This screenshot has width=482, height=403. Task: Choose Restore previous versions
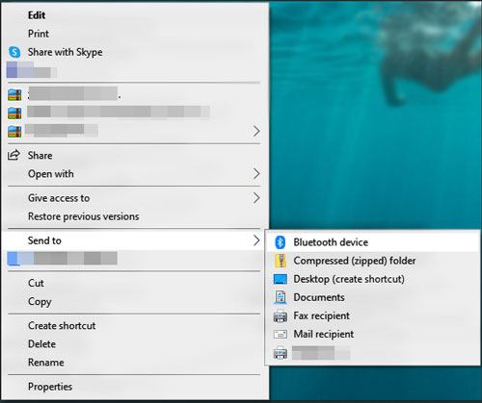(x=135, y=216)
